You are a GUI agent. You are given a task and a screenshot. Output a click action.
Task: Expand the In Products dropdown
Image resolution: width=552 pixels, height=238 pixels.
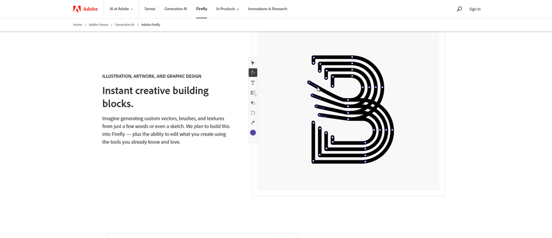coord(227,9)
